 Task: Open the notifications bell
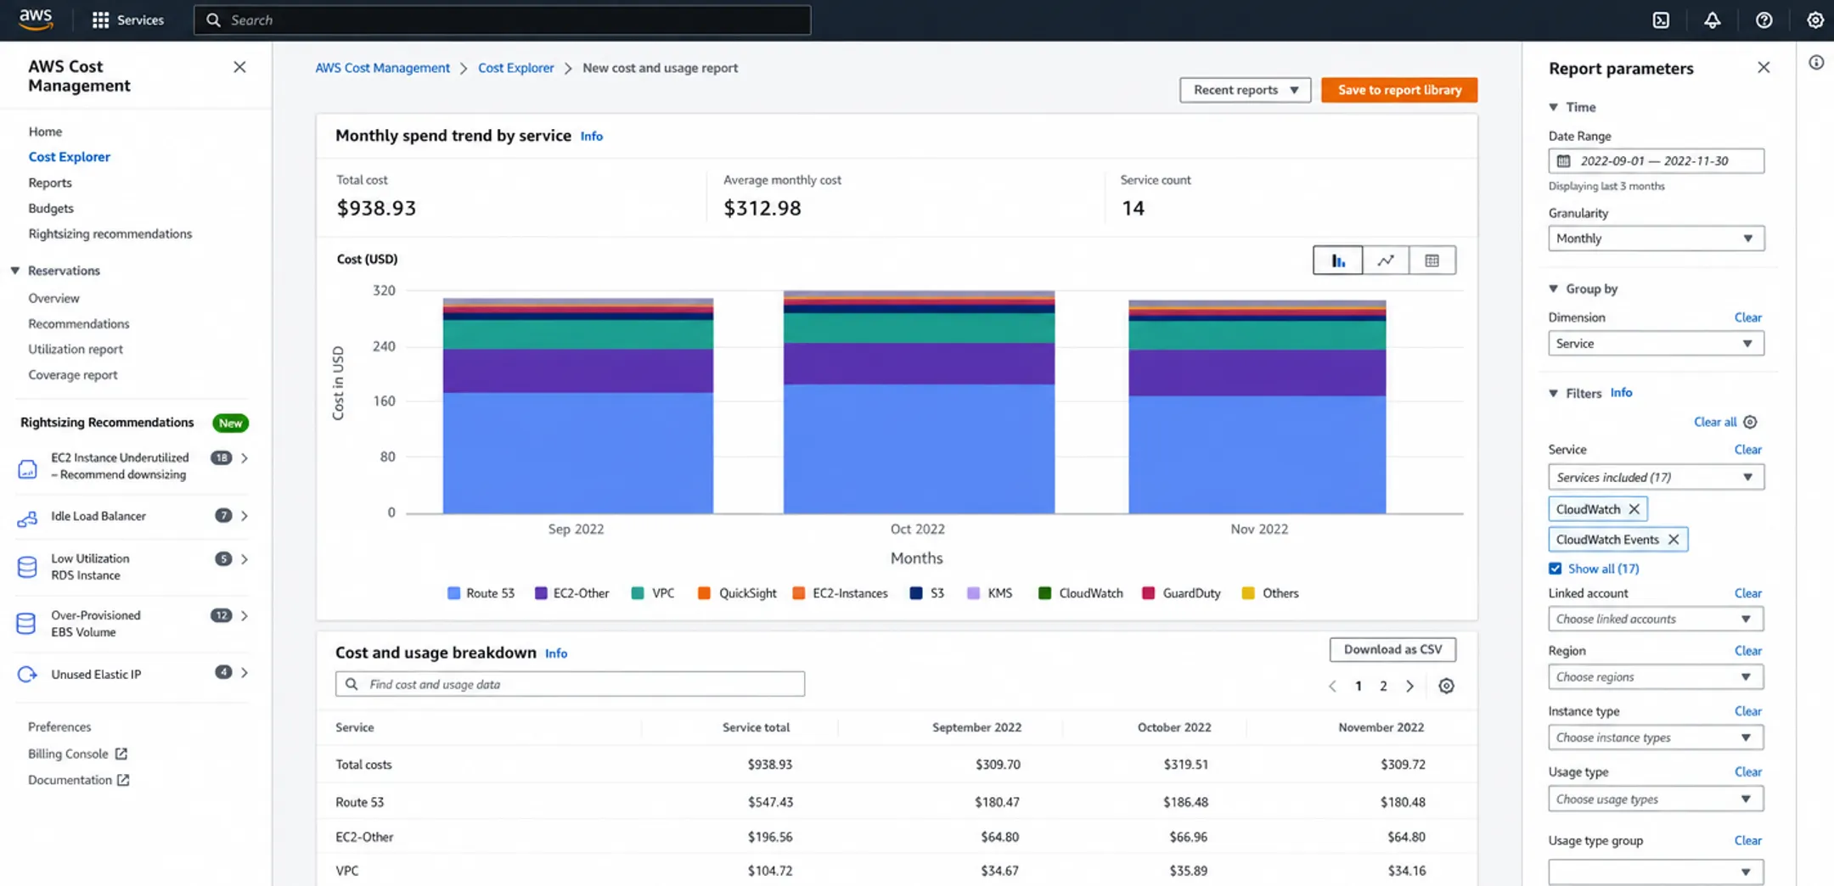[1712, 20]
